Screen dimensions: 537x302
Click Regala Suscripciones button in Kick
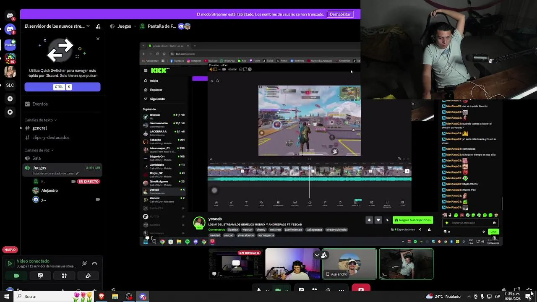pyautogui.click(x=412, y=220)
